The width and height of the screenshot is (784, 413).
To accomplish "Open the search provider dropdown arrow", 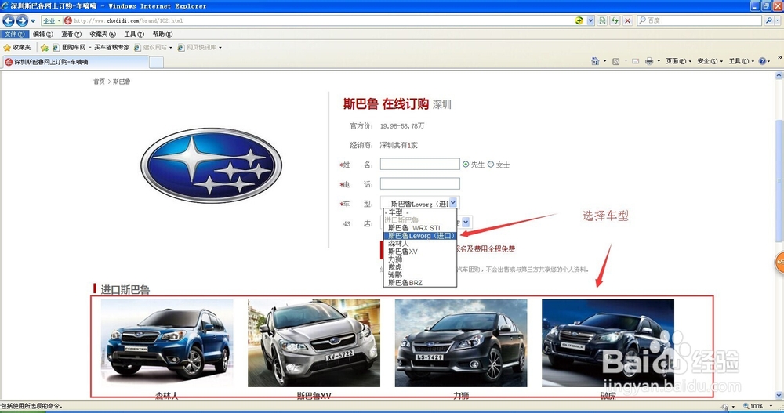I will pyautogui.click(x=778, y=20).
